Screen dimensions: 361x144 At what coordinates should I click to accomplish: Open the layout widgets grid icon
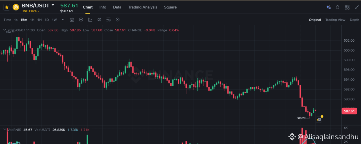(x=347, y=7)
